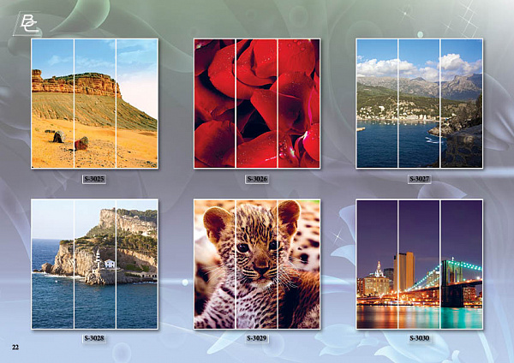
Task: Click the red rock in the desert image
Action: pos(81,144)
